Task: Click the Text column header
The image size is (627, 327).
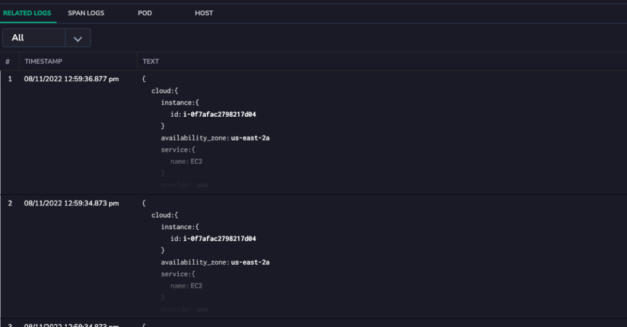Action: pyautogui.click(x=151, y=62)
